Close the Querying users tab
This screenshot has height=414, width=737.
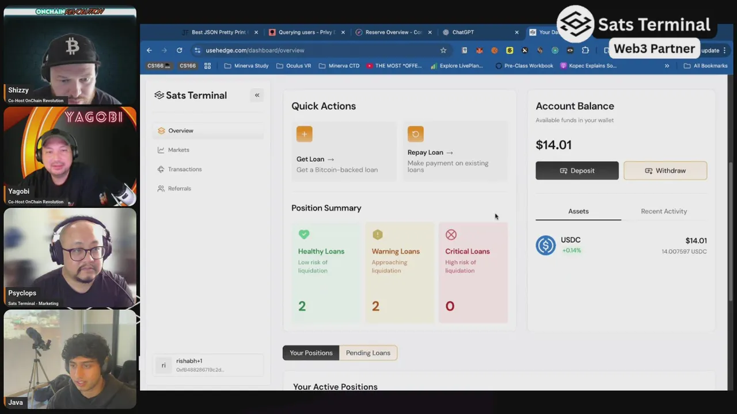tap(343, 32)
